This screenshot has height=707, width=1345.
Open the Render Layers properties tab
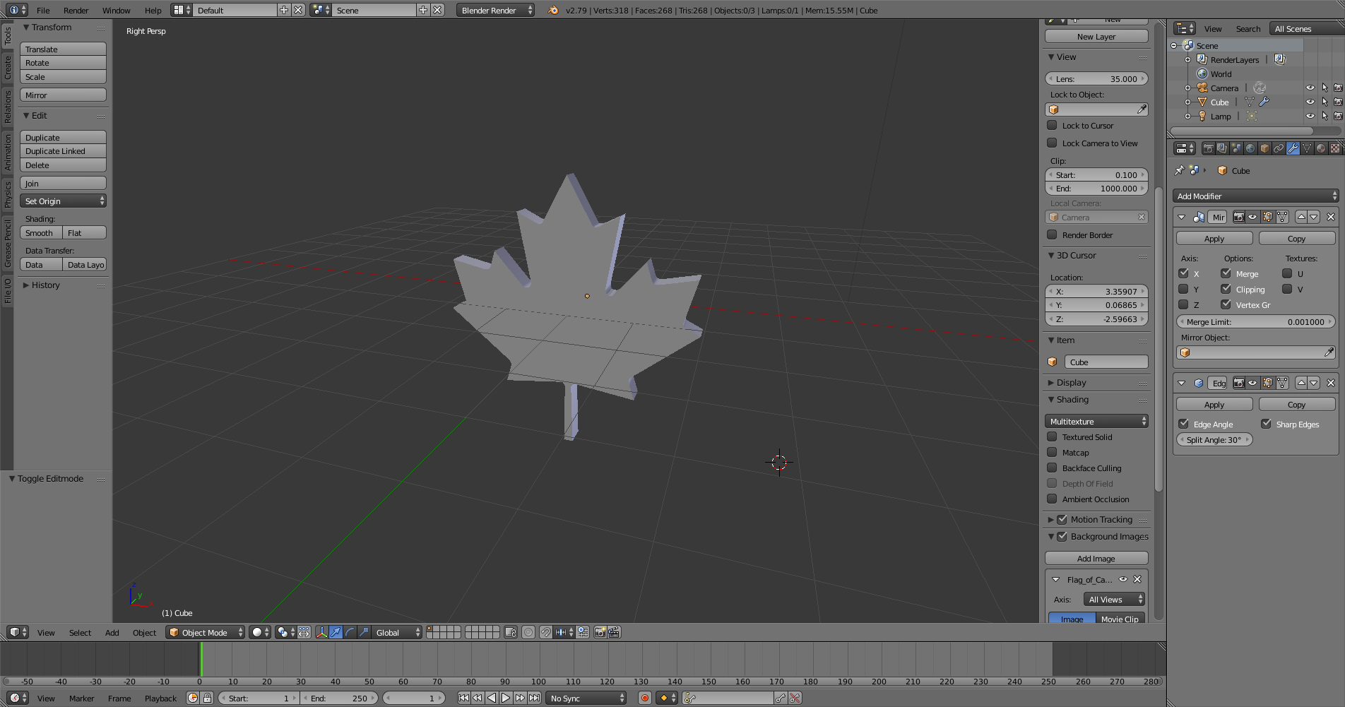pos(1222,148)
